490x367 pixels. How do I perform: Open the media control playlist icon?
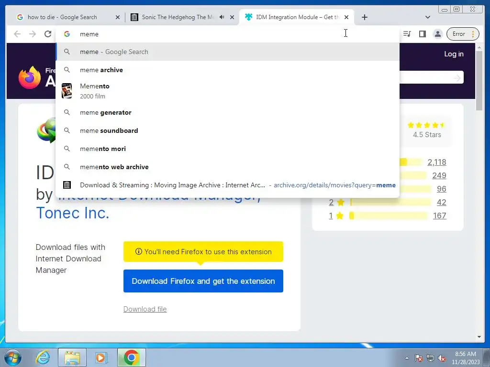tap(407, 34)
